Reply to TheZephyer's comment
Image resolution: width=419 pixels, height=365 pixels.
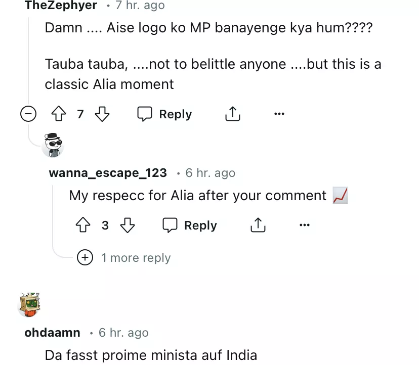coord(165,114)
